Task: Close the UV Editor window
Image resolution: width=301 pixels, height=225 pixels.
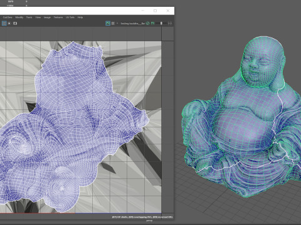Action: [168, 11]
